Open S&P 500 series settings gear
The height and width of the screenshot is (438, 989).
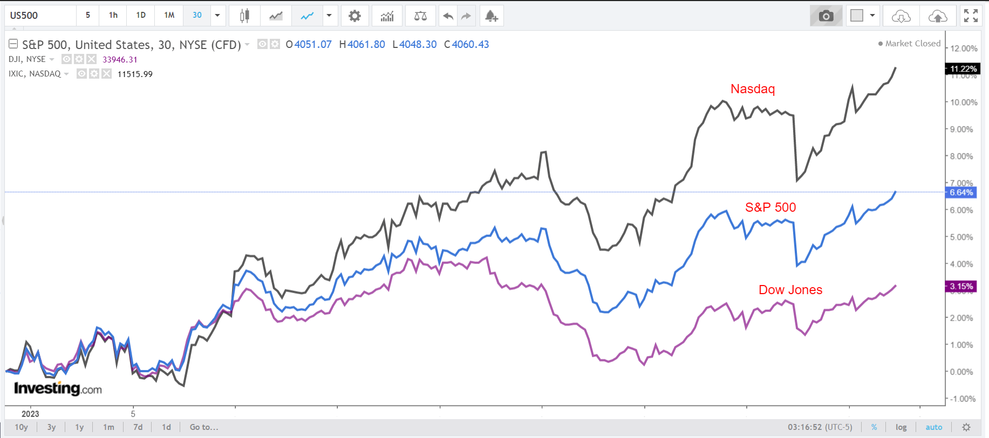click(x=275, y=44)
